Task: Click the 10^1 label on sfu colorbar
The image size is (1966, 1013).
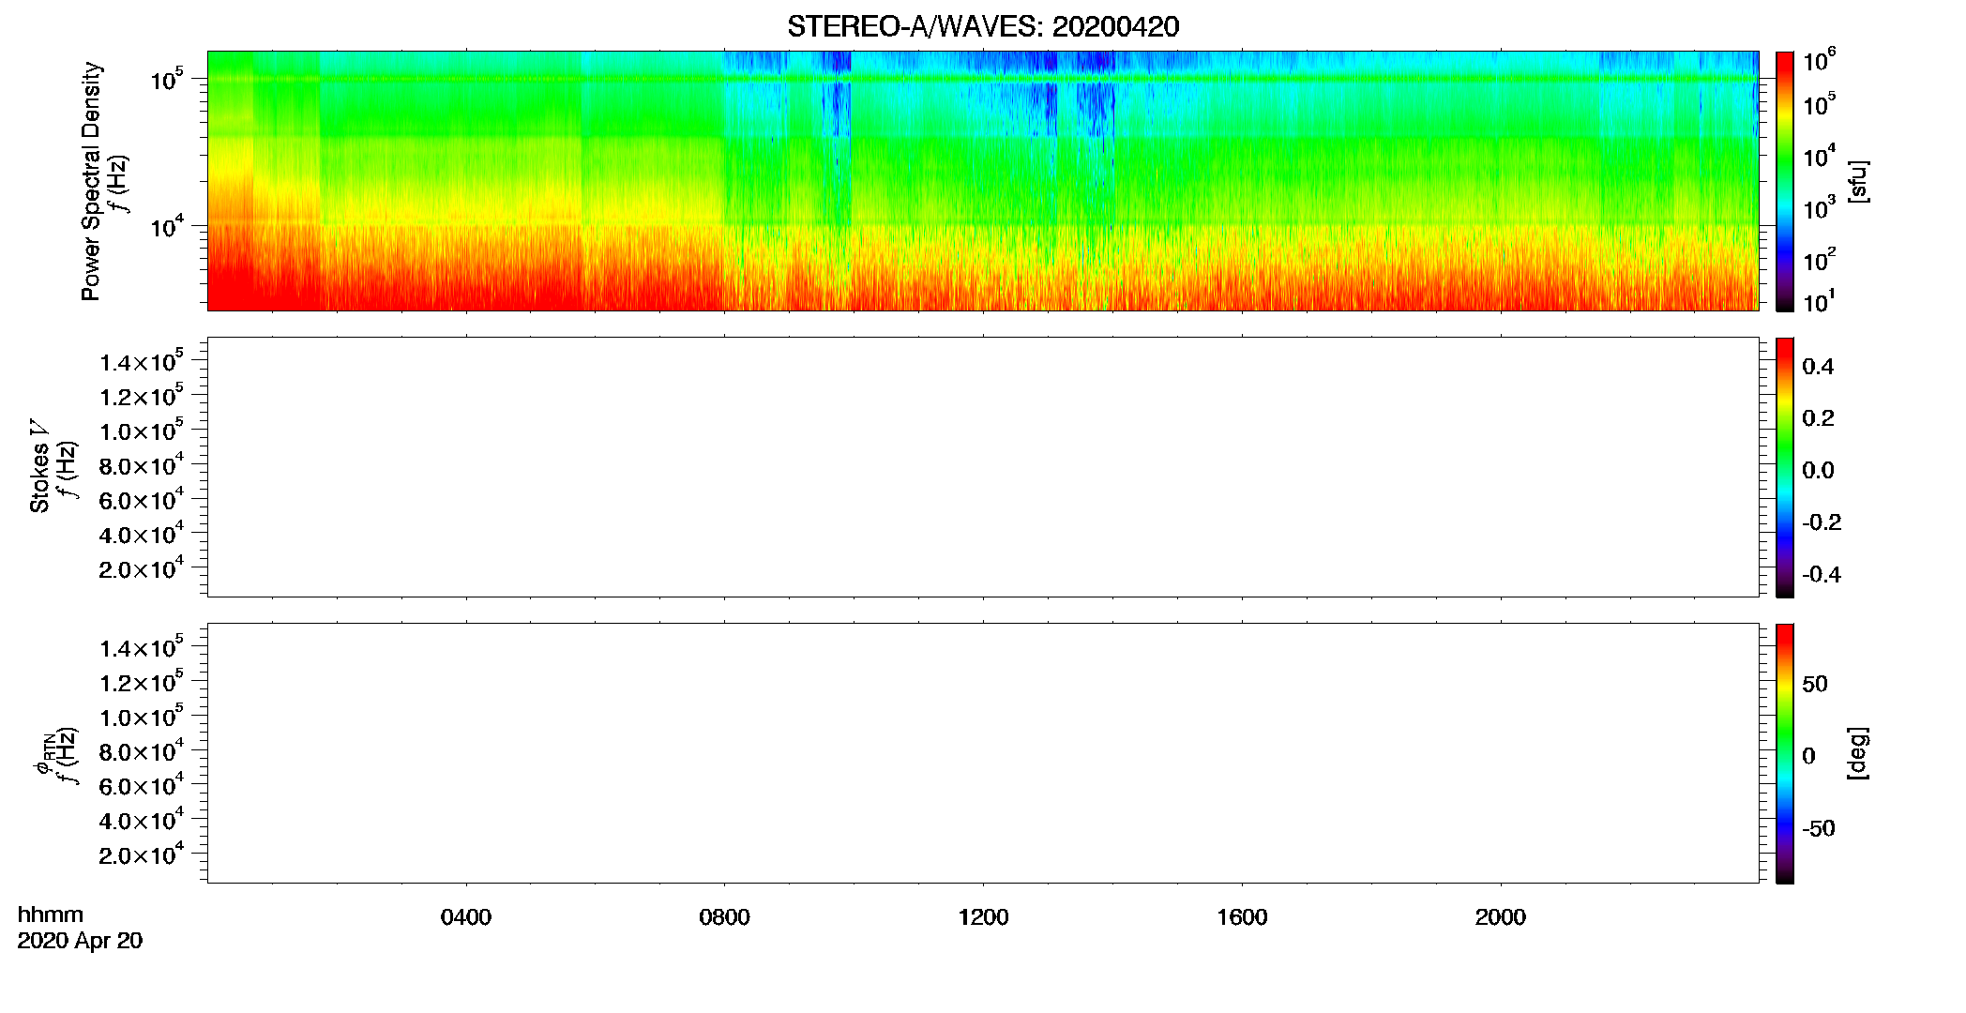Action: point(1820,302)
